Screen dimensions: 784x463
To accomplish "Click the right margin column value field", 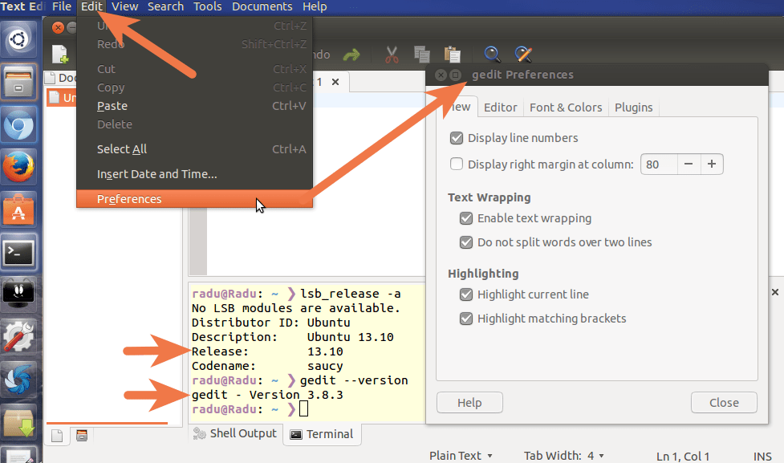I will (x=659, y=164).
